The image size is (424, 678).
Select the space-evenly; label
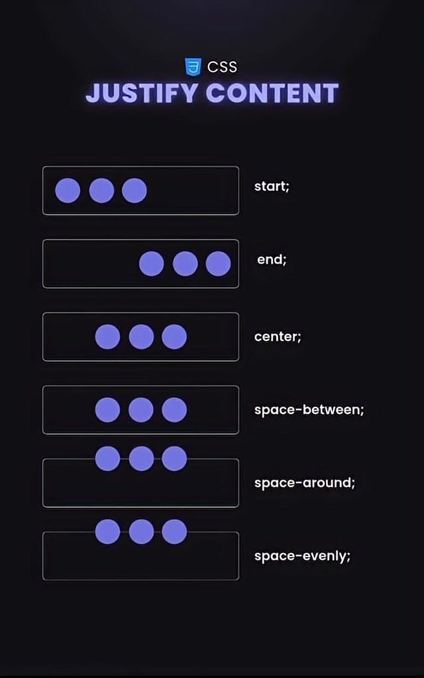(302, 555)
